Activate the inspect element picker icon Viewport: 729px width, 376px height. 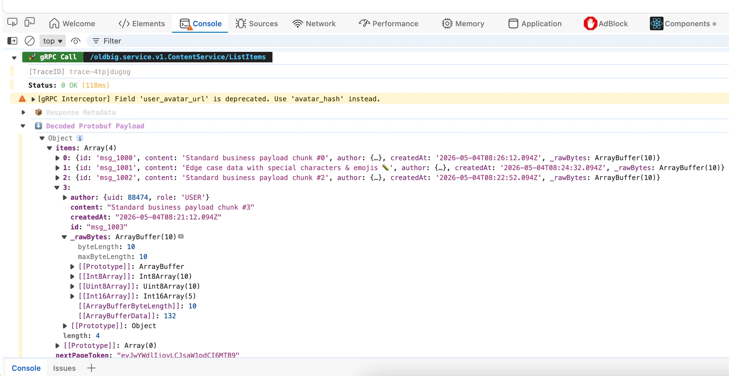12,23
